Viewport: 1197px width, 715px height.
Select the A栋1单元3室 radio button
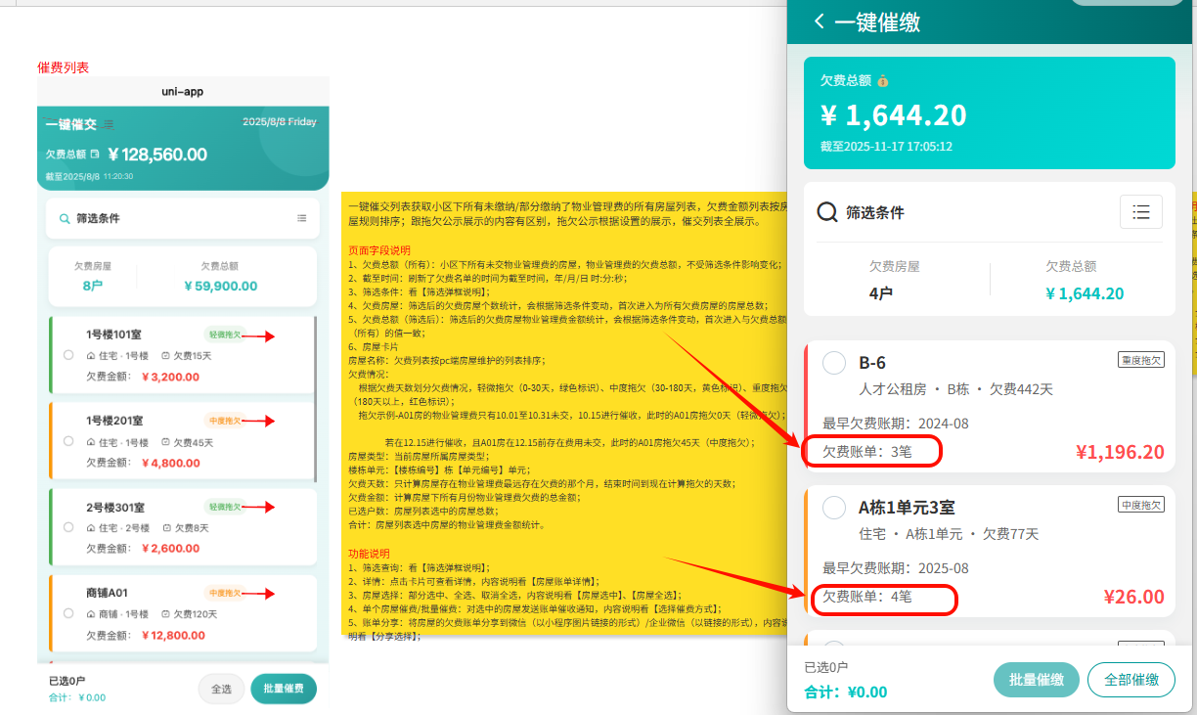point(834,508)
